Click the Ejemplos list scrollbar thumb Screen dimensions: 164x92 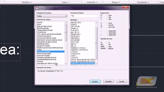[96, 43]
